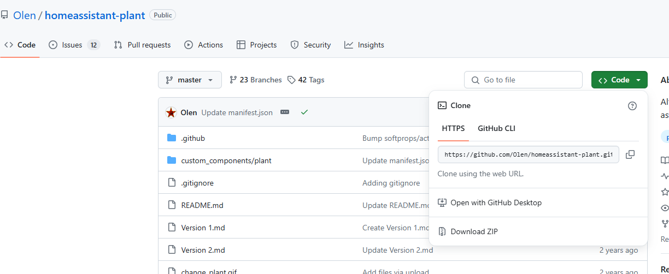Viewport: 669px width, 274px height.
Task: Click the Go to file search field
Action: (x=523, y=80)
